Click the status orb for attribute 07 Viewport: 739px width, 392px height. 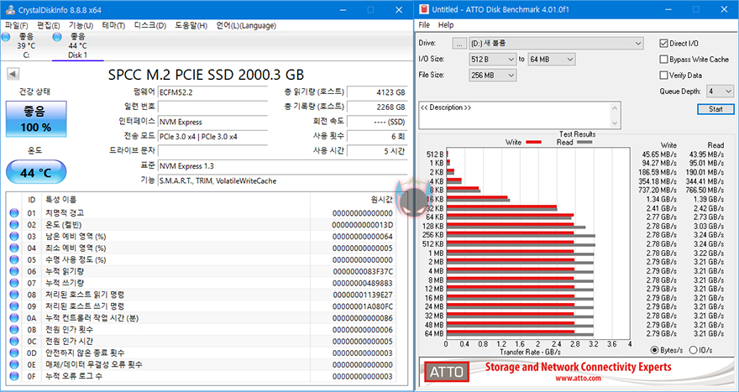click(14, 283)
